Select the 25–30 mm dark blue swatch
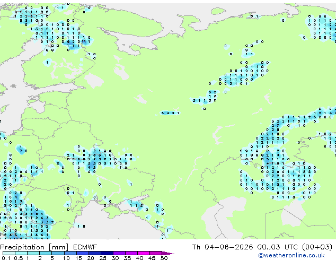336x260 pixels. pyautogui.click(x=107, y=253)
